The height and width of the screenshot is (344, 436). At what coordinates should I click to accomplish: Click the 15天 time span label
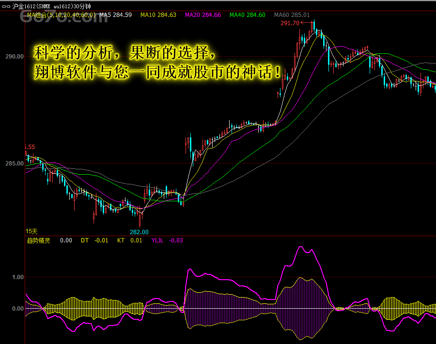coord(31,231)
